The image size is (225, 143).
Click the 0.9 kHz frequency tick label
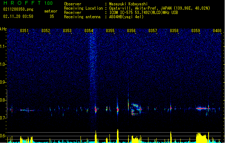click(3, 82)
